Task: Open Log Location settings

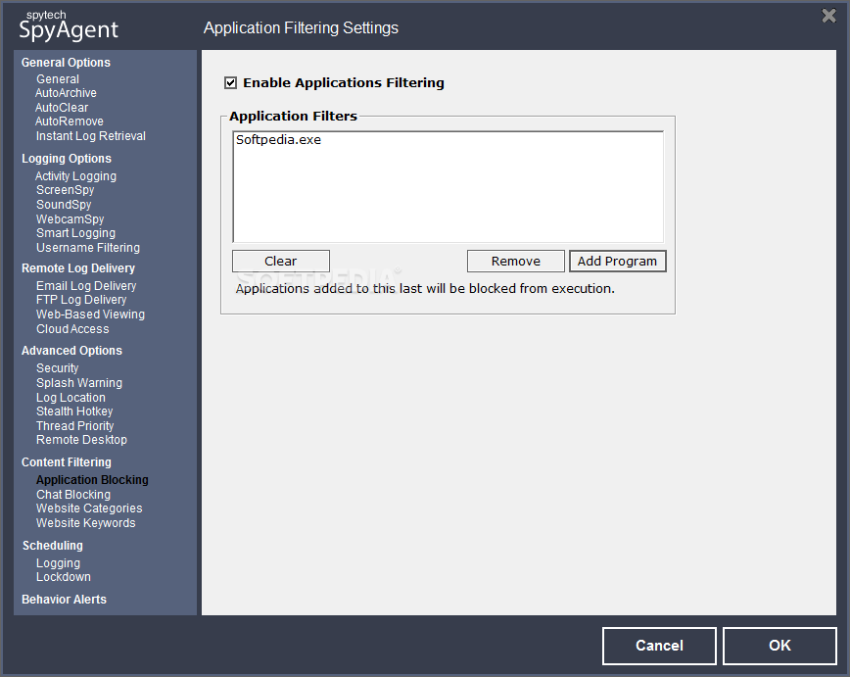Action: click(71, 398)
